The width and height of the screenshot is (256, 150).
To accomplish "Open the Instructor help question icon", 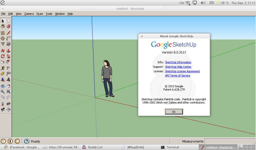I will click(x=27, y=141).
